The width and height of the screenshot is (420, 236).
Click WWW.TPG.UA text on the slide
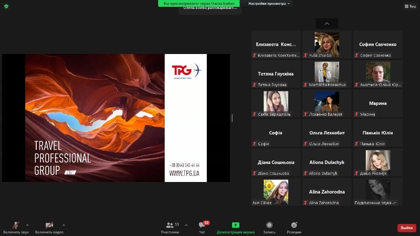pyautogui.click(x=184, y=174)
